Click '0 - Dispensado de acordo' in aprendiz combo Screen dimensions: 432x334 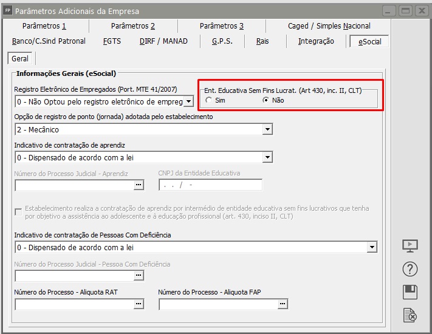tap(75, 157)
